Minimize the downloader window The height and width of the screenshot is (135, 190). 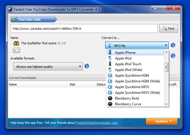tap(155, 8)
